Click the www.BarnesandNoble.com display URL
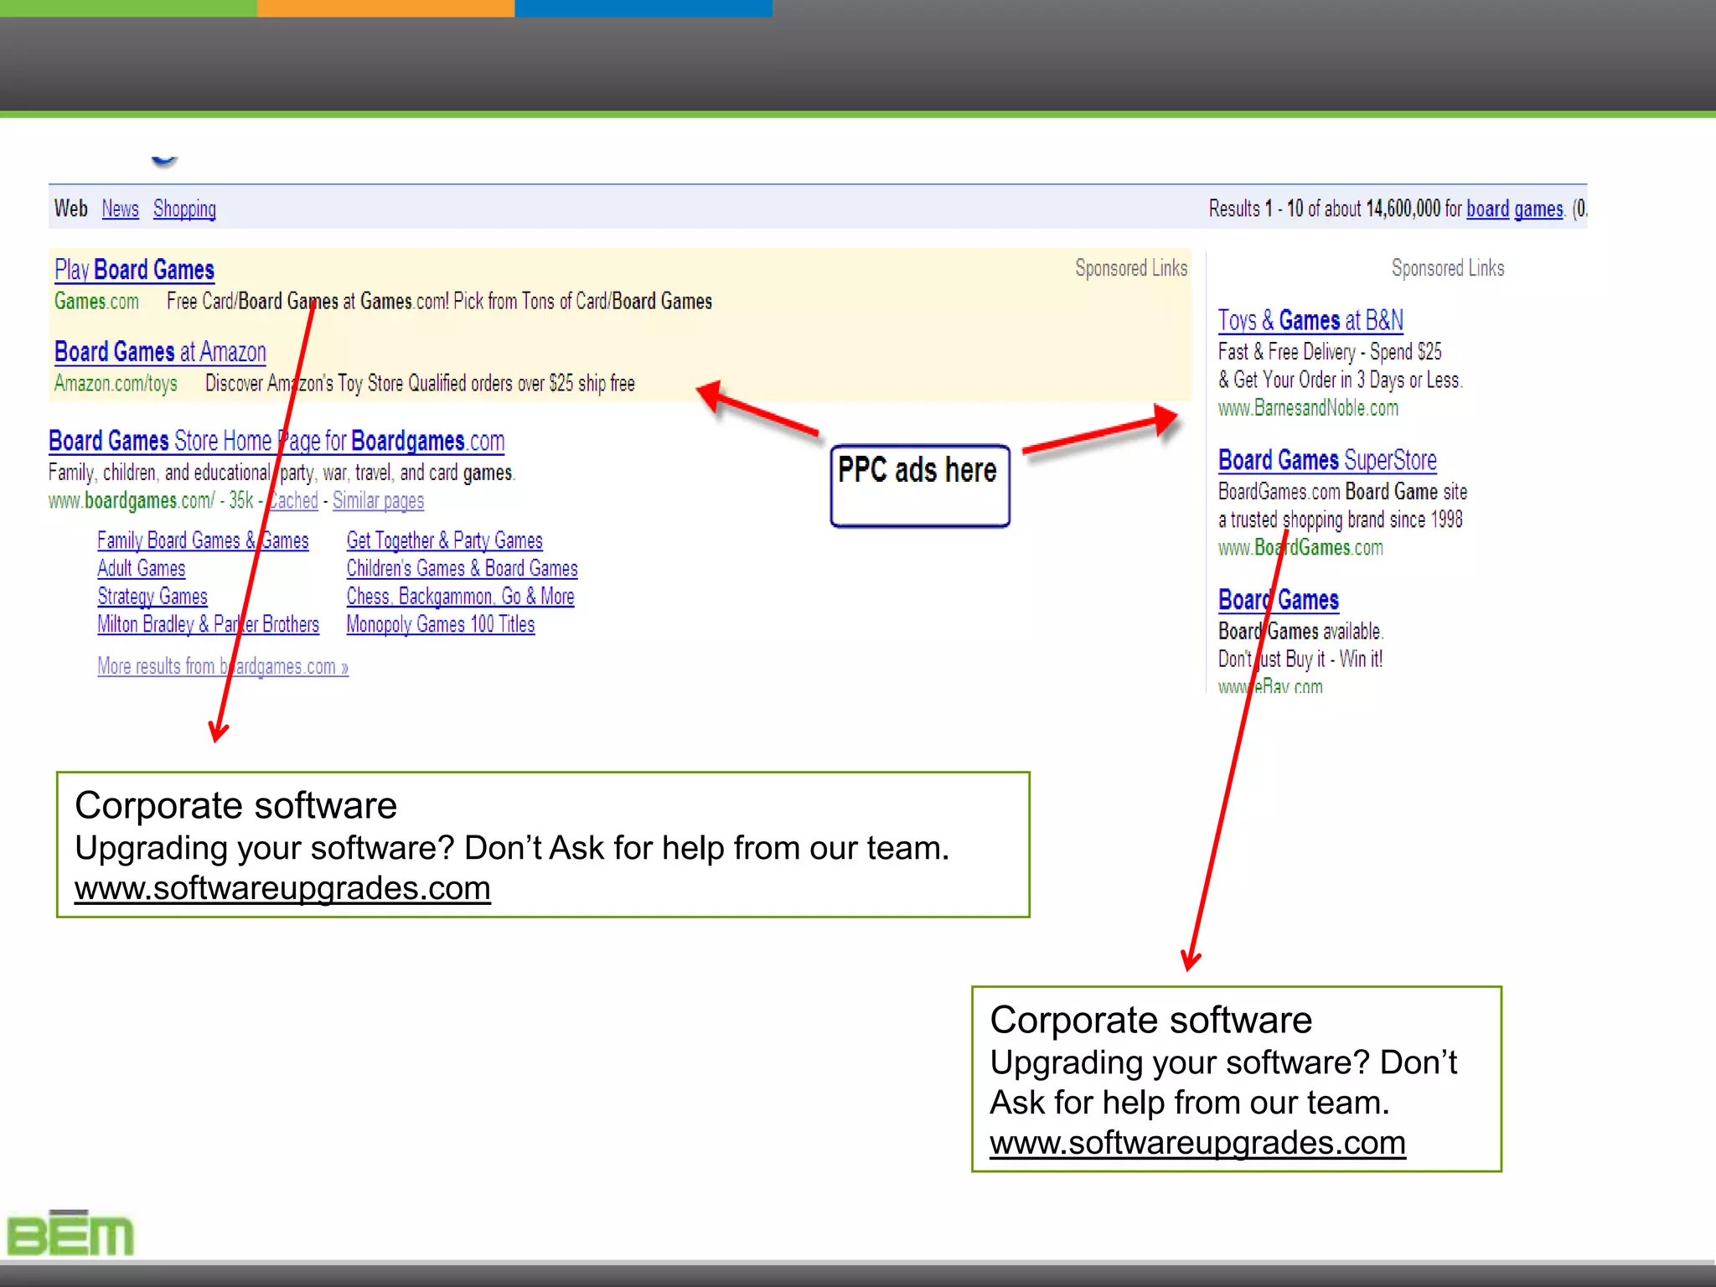The height and width of the screenshot is (1287, 1716). coord(1308,408)
